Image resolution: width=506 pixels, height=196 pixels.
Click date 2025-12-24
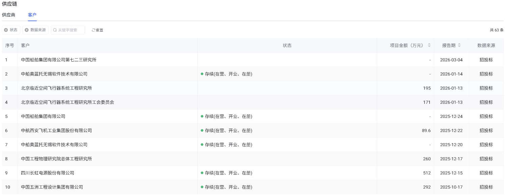(x=451, y=117)
